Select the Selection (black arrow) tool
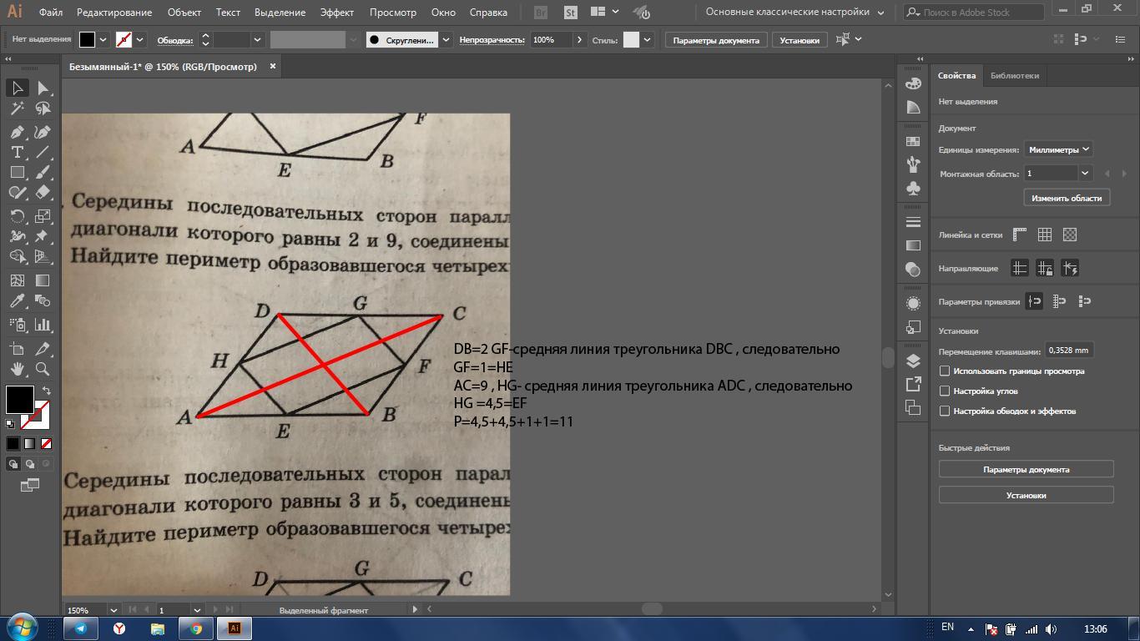 click(x=17, y=88)
